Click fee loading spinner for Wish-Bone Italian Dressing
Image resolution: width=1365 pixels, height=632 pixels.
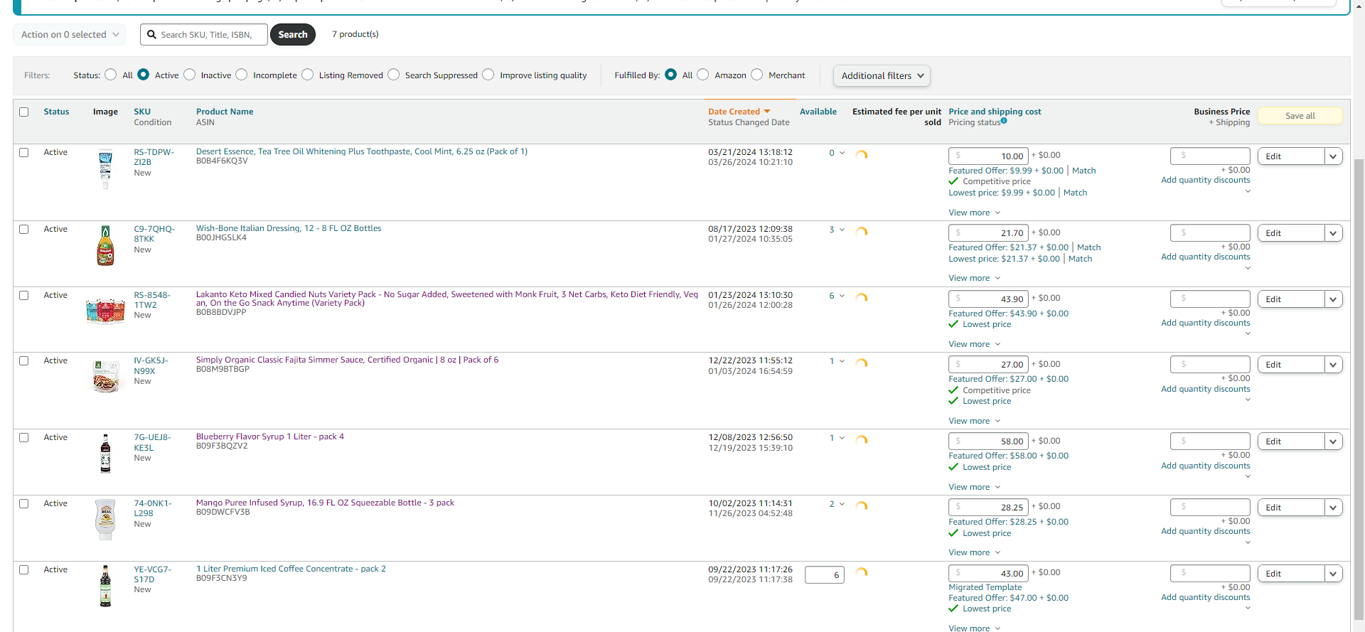coord(862,232)
